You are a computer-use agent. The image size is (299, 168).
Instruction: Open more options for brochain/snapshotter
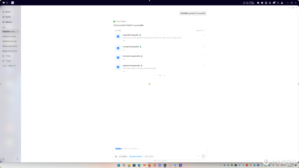pyautogui.click(x=204, y=56)
